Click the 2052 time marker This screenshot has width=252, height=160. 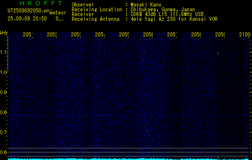[x=52, y=34]
